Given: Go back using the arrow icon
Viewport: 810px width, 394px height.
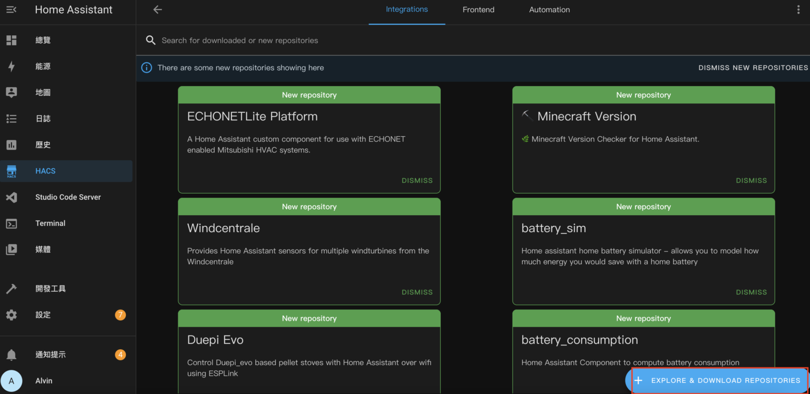Looking at the screenshot, I should click(157, 9).
